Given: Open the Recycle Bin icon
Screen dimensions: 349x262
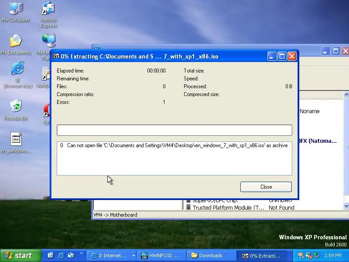Looking at the screenshot, I should 16,110.
